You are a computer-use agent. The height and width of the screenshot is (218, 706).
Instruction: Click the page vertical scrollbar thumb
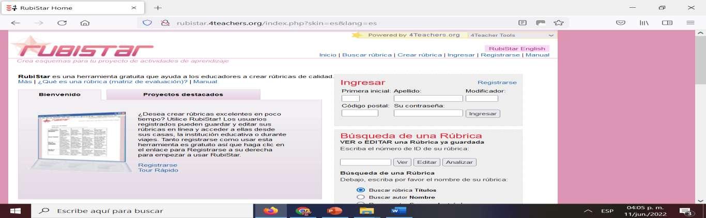(701, 61)
